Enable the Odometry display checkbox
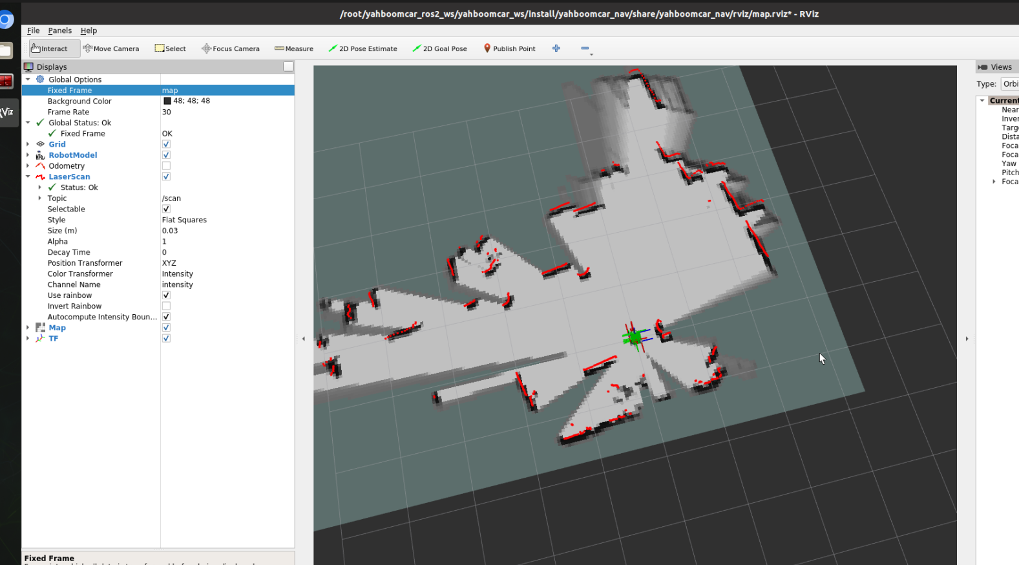 (166, 166)
